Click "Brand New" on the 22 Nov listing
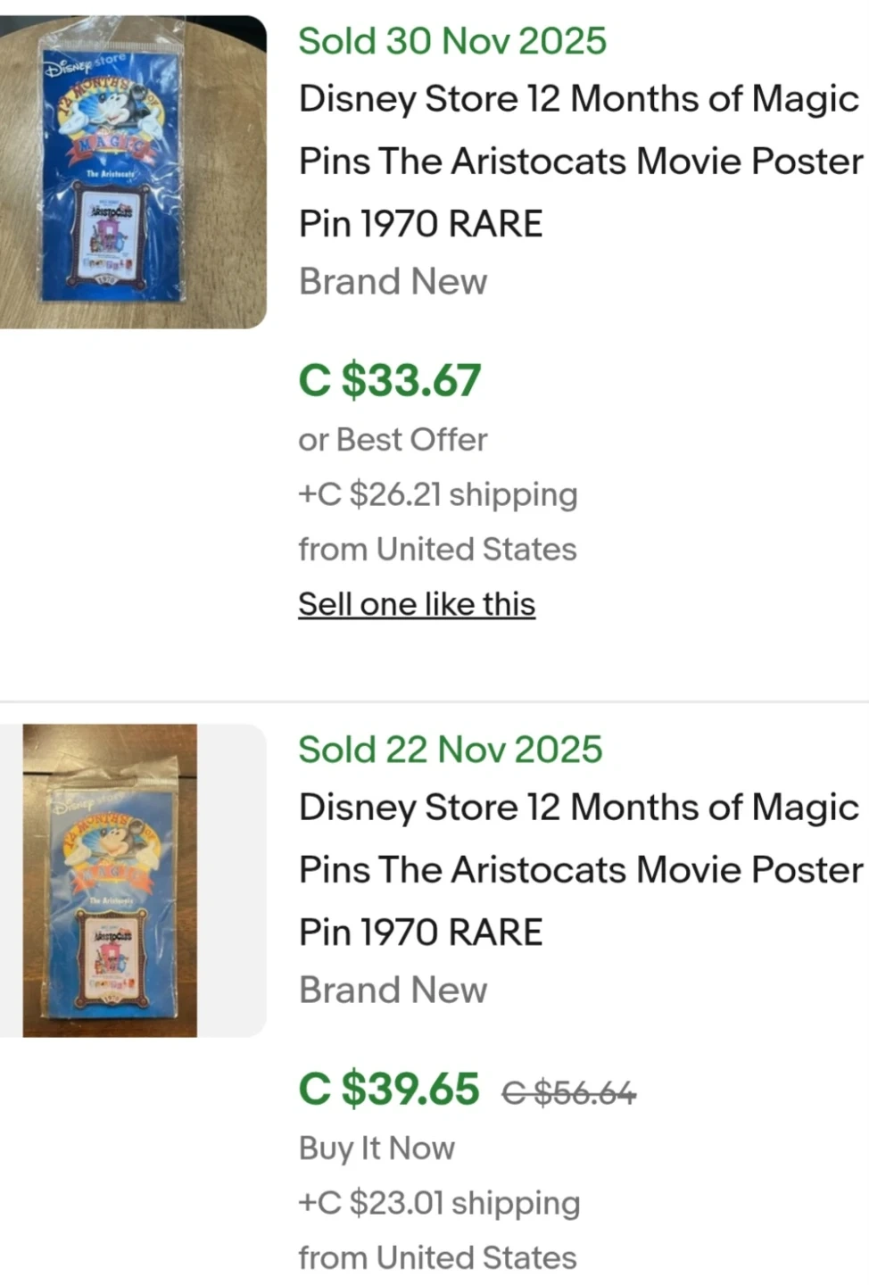The width and height of the screenshot is (869, 1285). pos(393,991)
